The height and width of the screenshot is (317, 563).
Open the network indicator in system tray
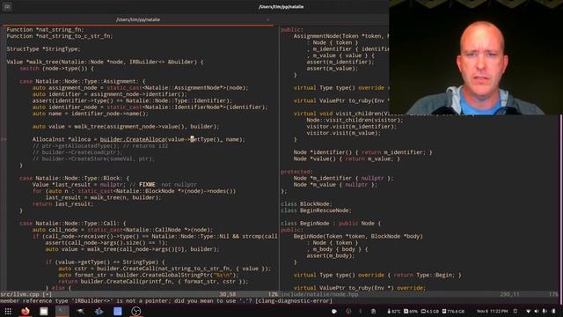[x=528, y=311]
